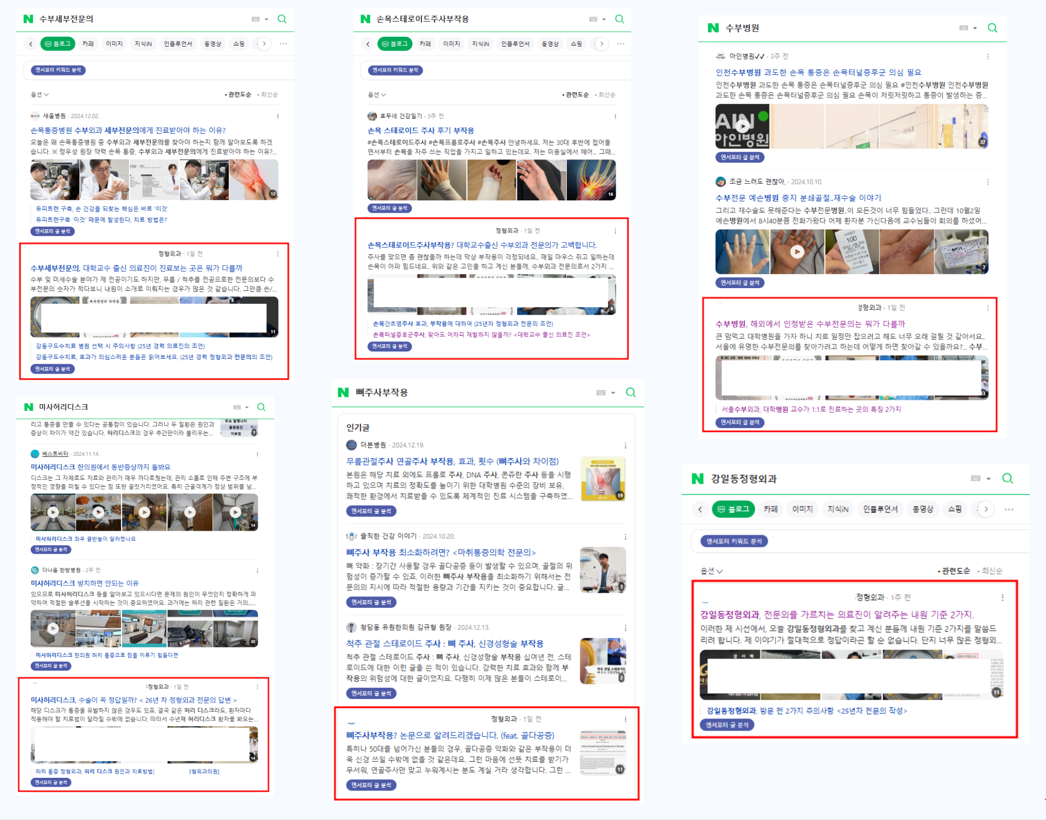Click the search magnifier in 수부세부전문의 panel
The width and height of the screenshot is (1046, 820).
(x=282, y=19)
